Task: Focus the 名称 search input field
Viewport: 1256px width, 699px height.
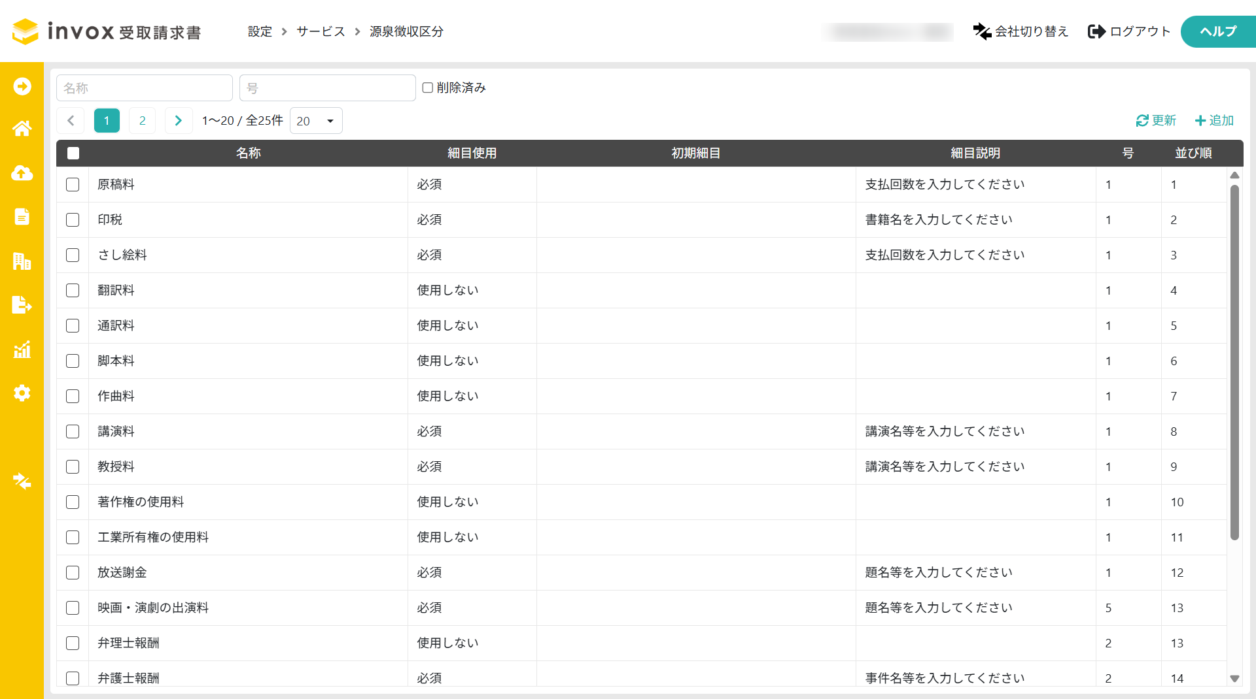Action: (x=145, y=88)
